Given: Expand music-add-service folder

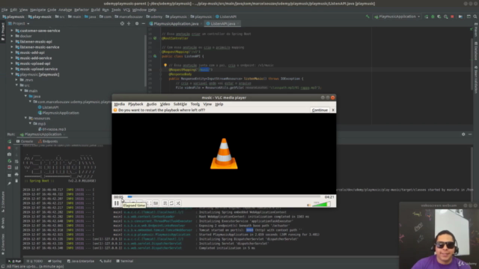Looking at the screenshot, I should point(12,58).
